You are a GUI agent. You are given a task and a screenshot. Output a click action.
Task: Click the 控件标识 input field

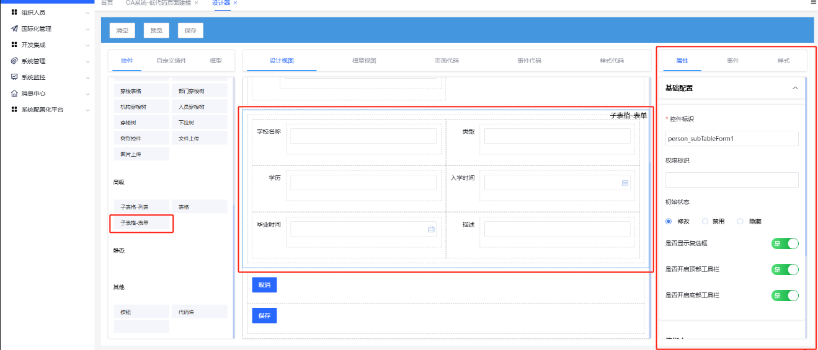tap(731, 139)
